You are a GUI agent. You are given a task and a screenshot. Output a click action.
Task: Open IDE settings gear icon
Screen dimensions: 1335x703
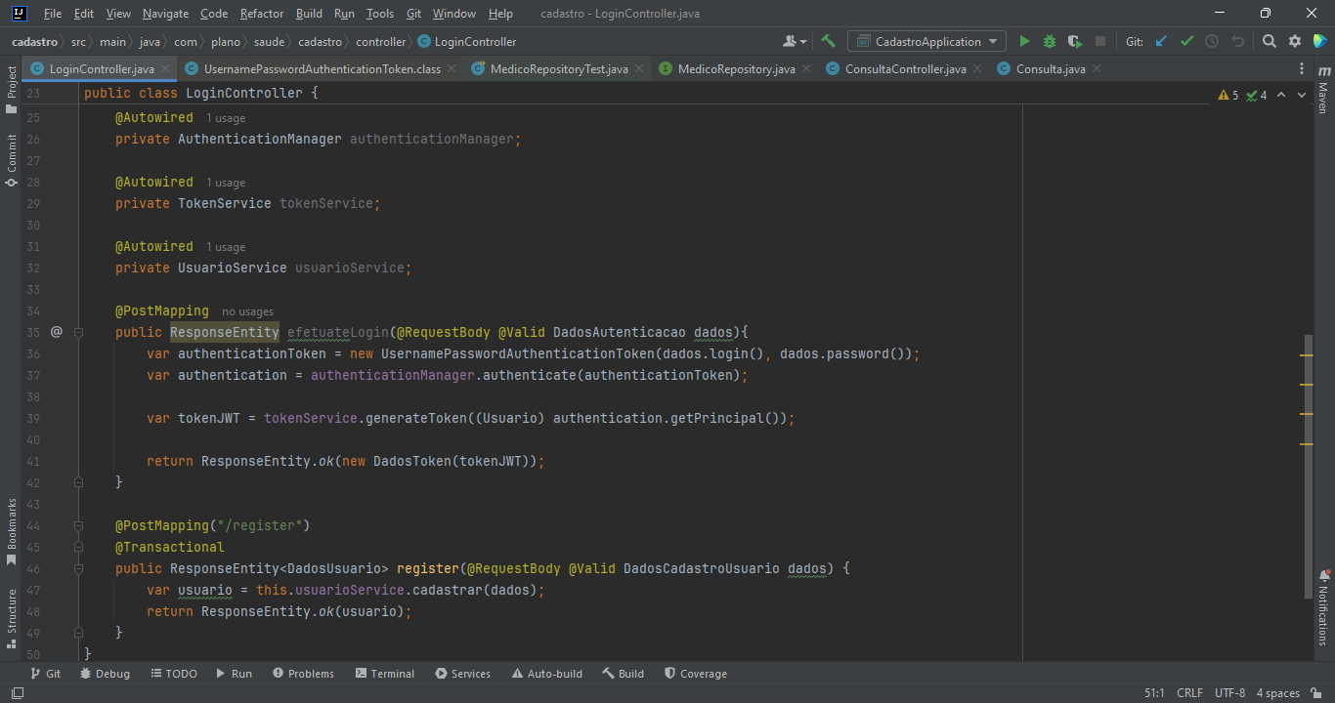click(1295, 41)
